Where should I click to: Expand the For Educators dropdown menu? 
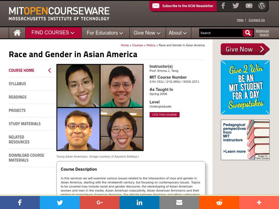click(105, 33)
